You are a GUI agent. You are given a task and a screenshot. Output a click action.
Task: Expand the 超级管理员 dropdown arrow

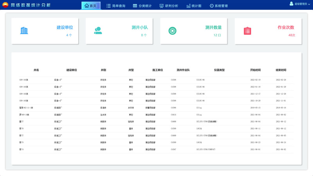(x=309, y=4)
